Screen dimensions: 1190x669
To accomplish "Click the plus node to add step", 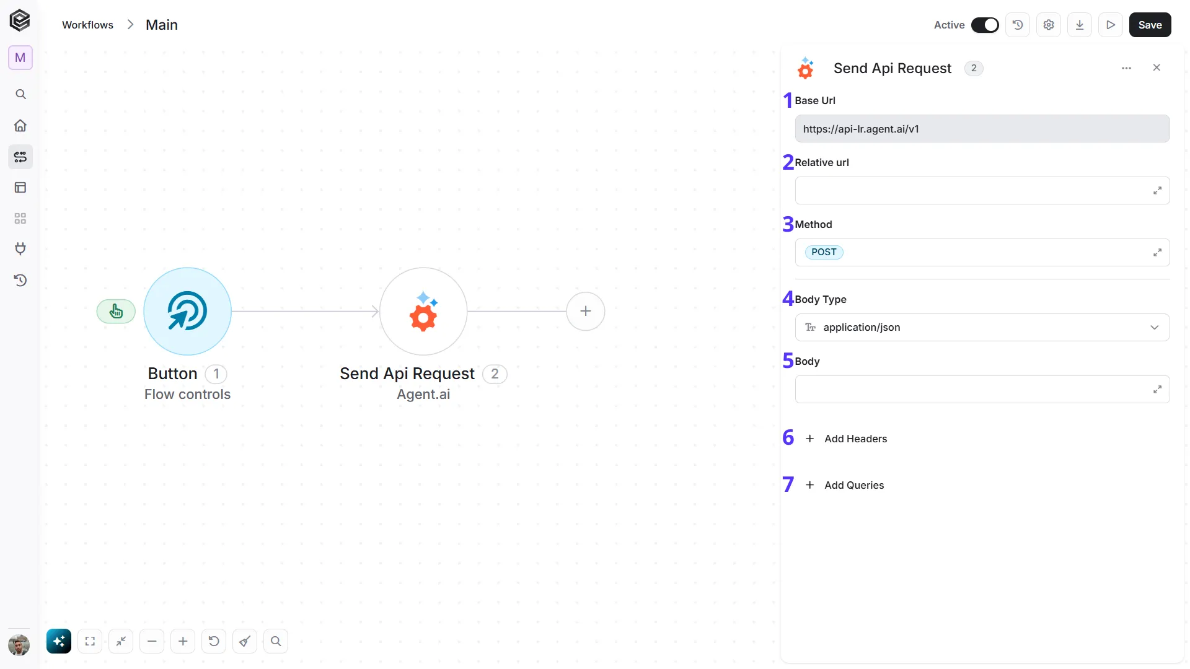I will (x=586, y=311).
